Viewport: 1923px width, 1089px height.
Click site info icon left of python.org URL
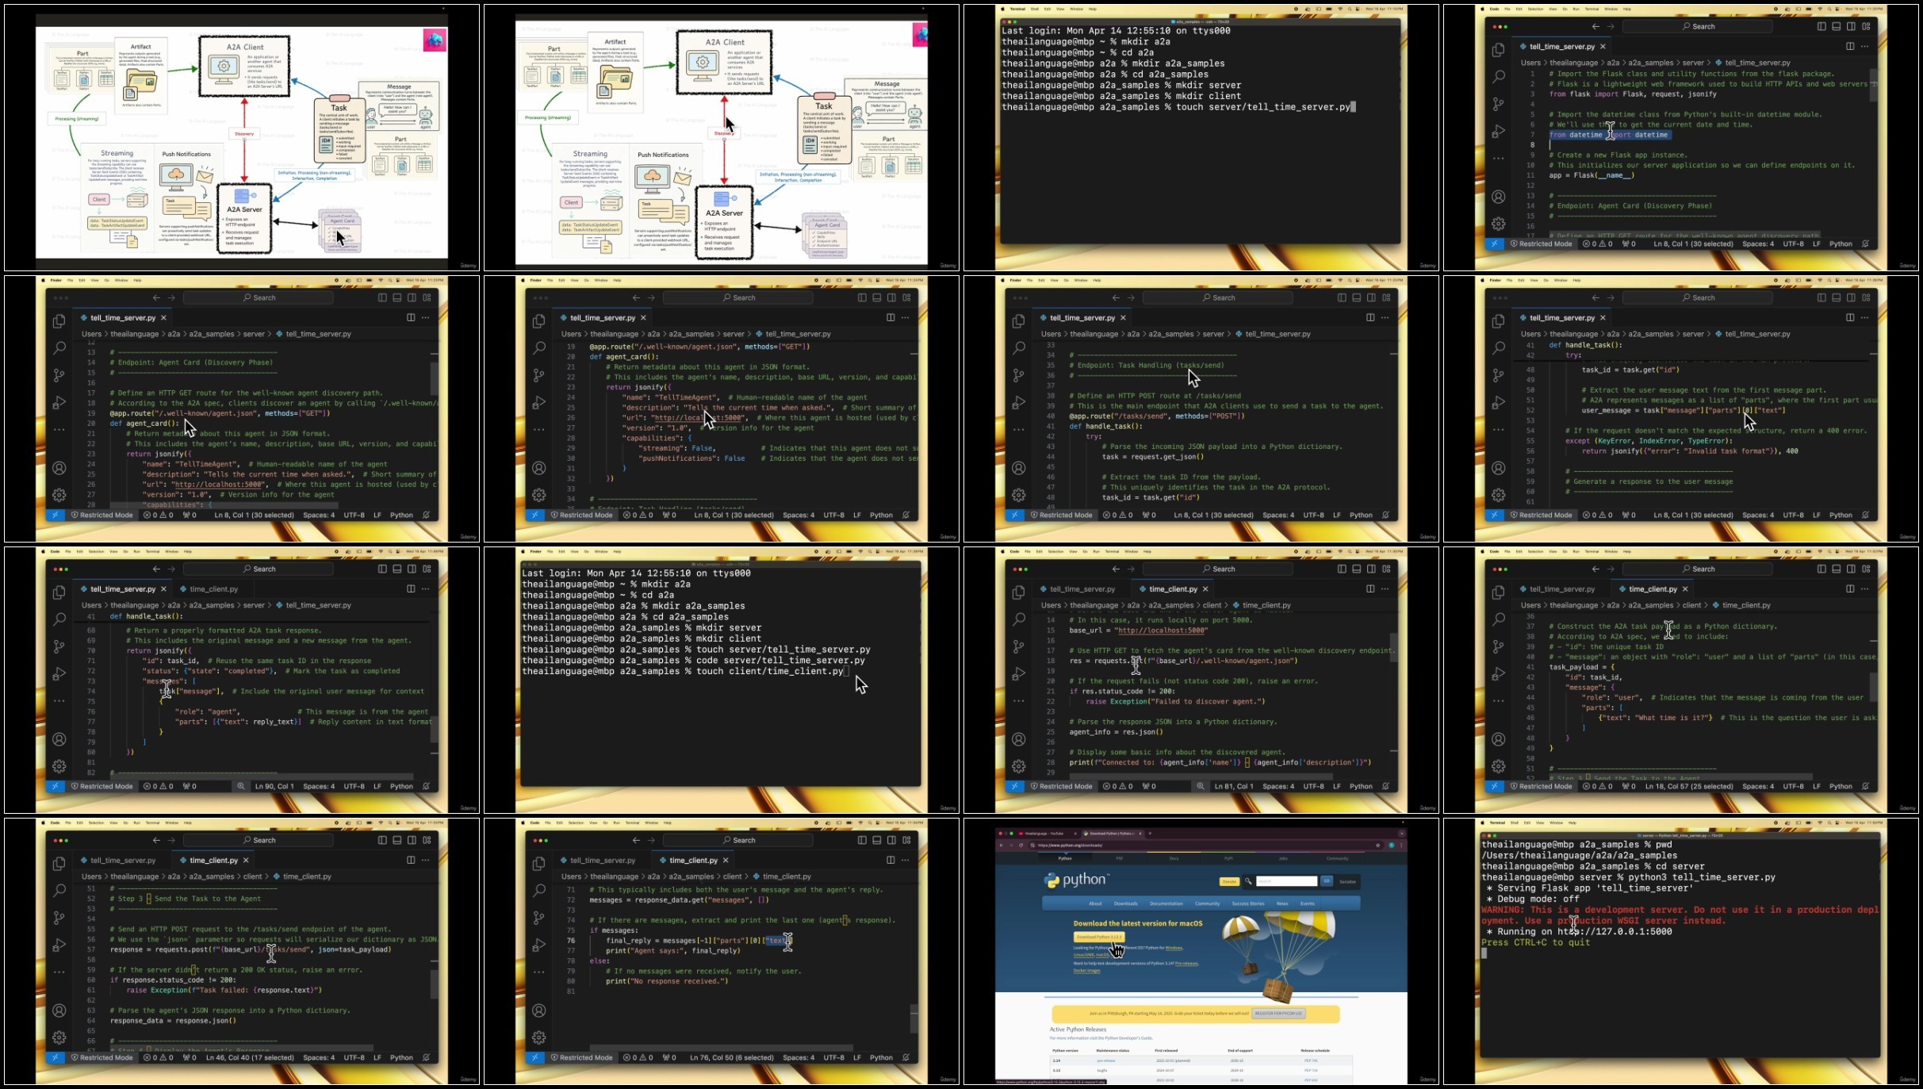click(1032, 846)
